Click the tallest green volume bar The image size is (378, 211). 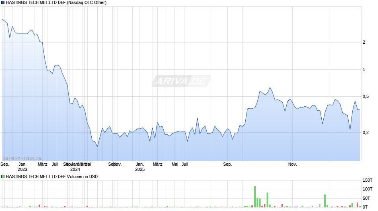[255, 197]
